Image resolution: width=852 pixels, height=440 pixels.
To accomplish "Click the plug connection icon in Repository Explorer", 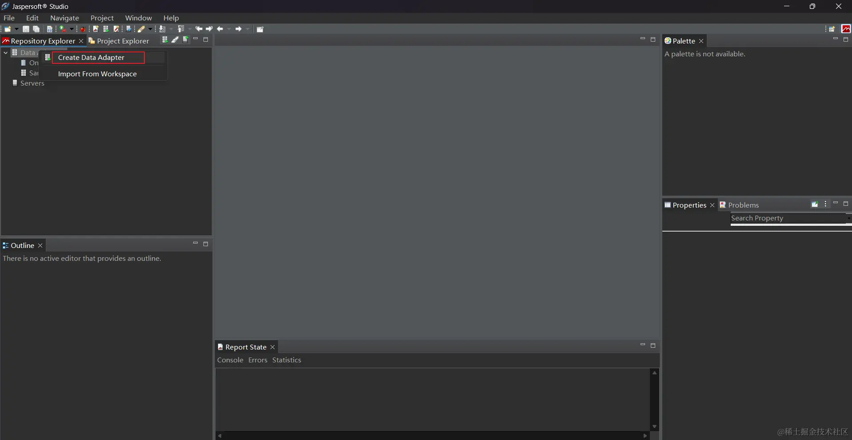I will pos(175,39).
